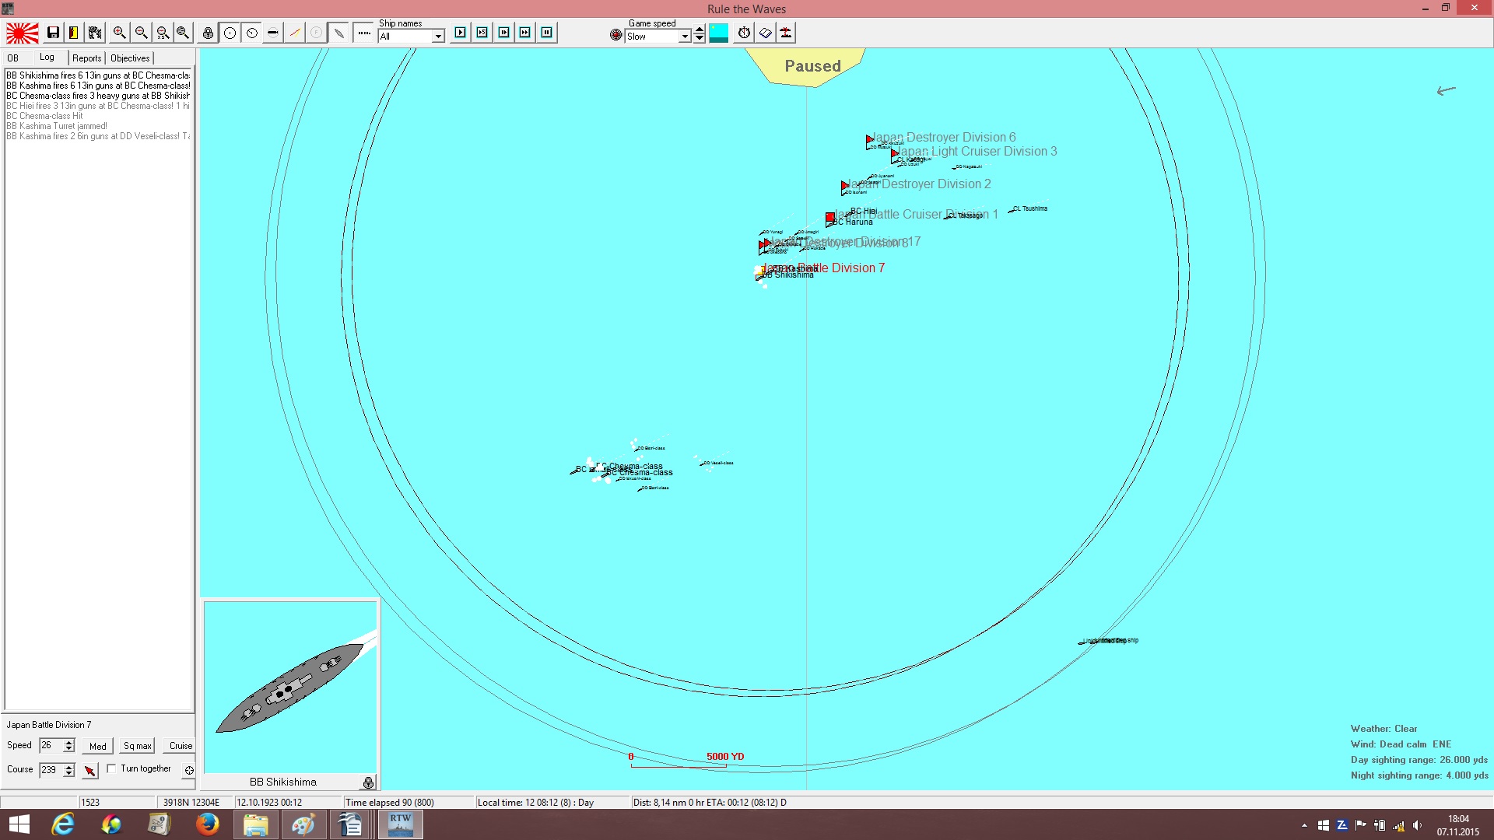1494x840 pixels.
Task: Click the open book icon
Action: 766,33
